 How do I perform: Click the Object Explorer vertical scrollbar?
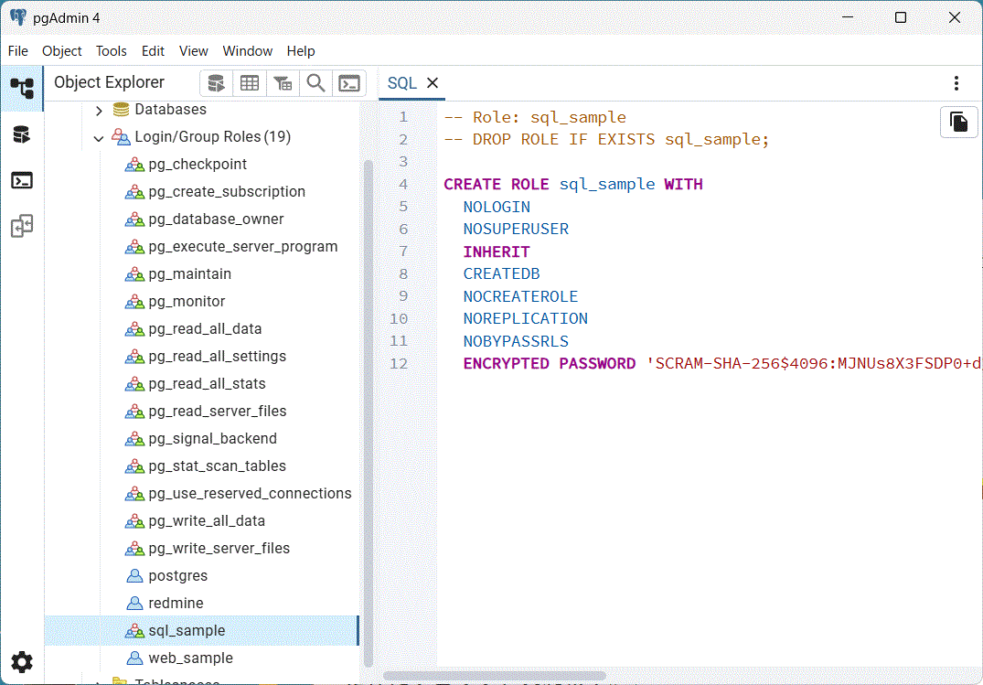point(369,412)
